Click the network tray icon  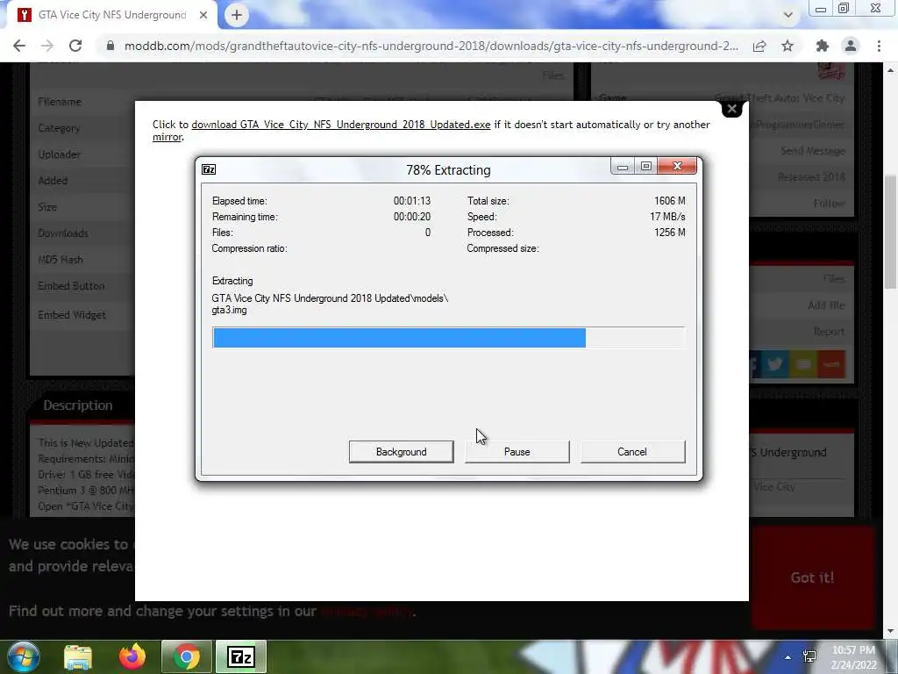[809, 656]
